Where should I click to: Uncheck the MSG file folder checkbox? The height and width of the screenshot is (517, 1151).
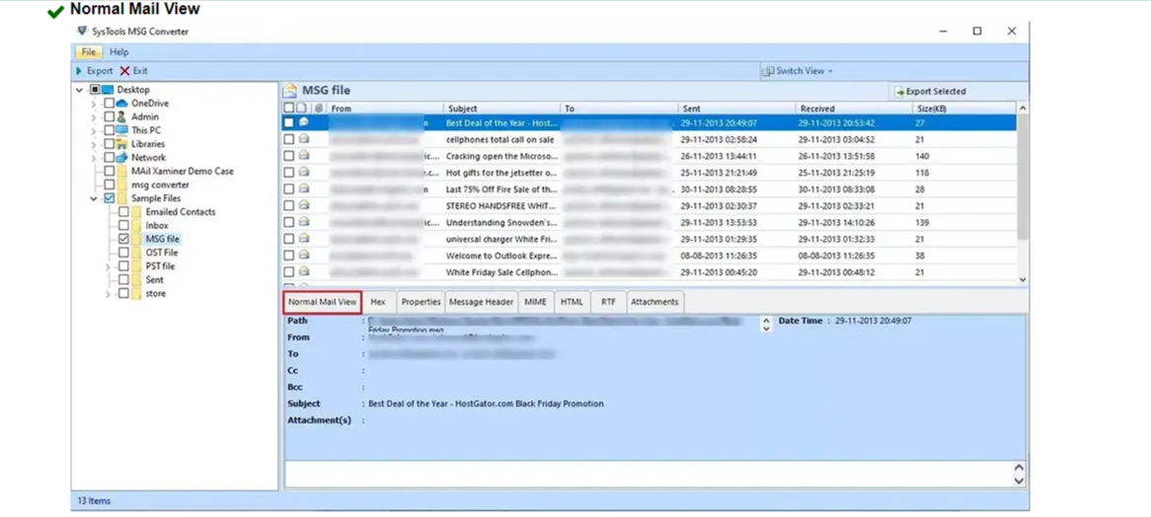[123, 239]
